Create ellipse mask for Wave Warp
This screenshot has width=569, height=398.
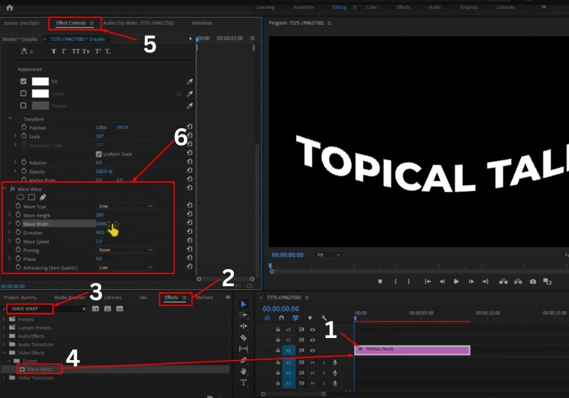click(20, 197)
